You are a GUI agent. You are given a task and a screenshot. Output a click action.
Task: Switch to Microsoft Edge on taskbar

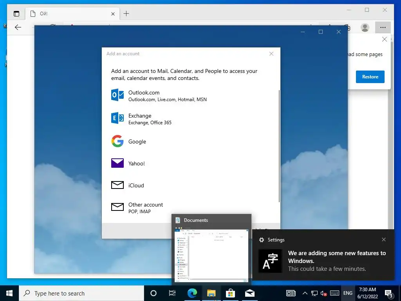pyautogui.click(x=192, y=293)
